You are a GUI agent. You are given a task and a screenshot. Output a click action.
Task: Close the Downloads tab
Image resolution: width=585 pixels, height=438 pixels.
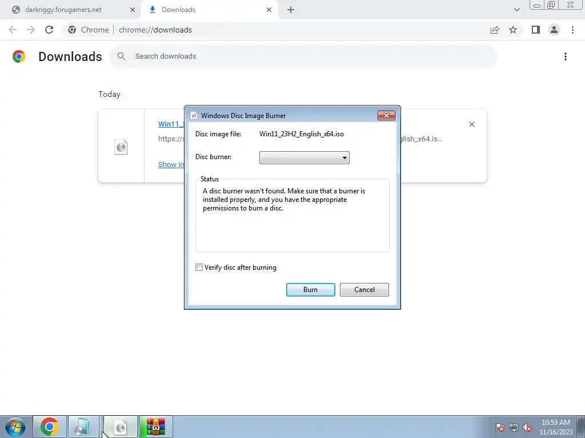[269, 10]
